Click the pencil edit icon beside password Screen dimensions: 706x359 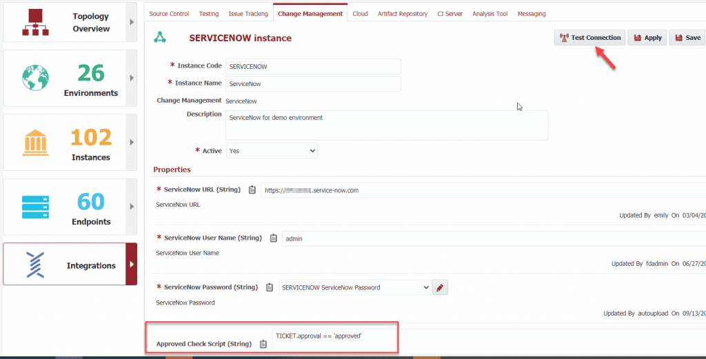point(440,287)
